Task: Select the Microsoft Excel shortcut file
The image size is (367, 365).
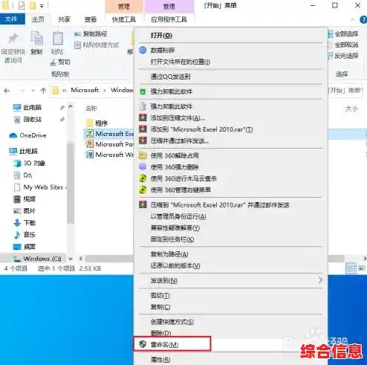Action: (x=109, y=134)
